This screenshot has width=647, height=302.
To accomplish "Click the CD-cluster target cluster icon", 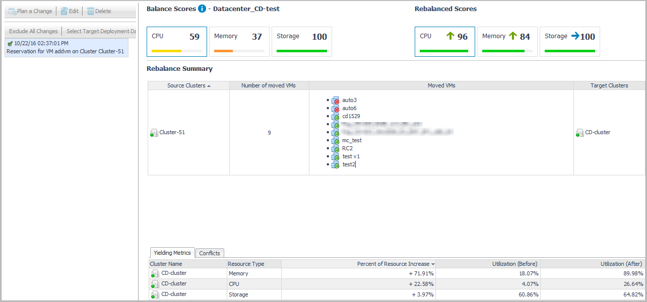I will click(x=579, y=133).
